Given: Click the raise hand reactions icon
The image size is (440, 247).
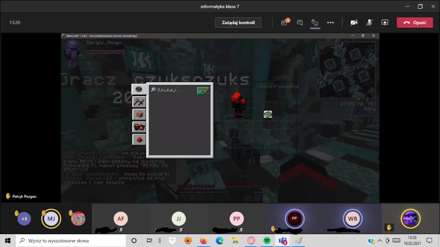Looking at the screenshot, I should (315, 23).
